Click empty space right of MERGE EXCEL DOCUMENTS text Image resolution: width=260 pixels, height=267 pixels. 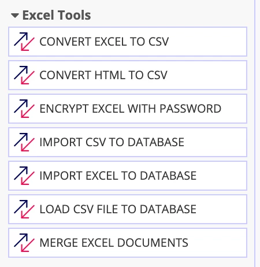(217, 243)
